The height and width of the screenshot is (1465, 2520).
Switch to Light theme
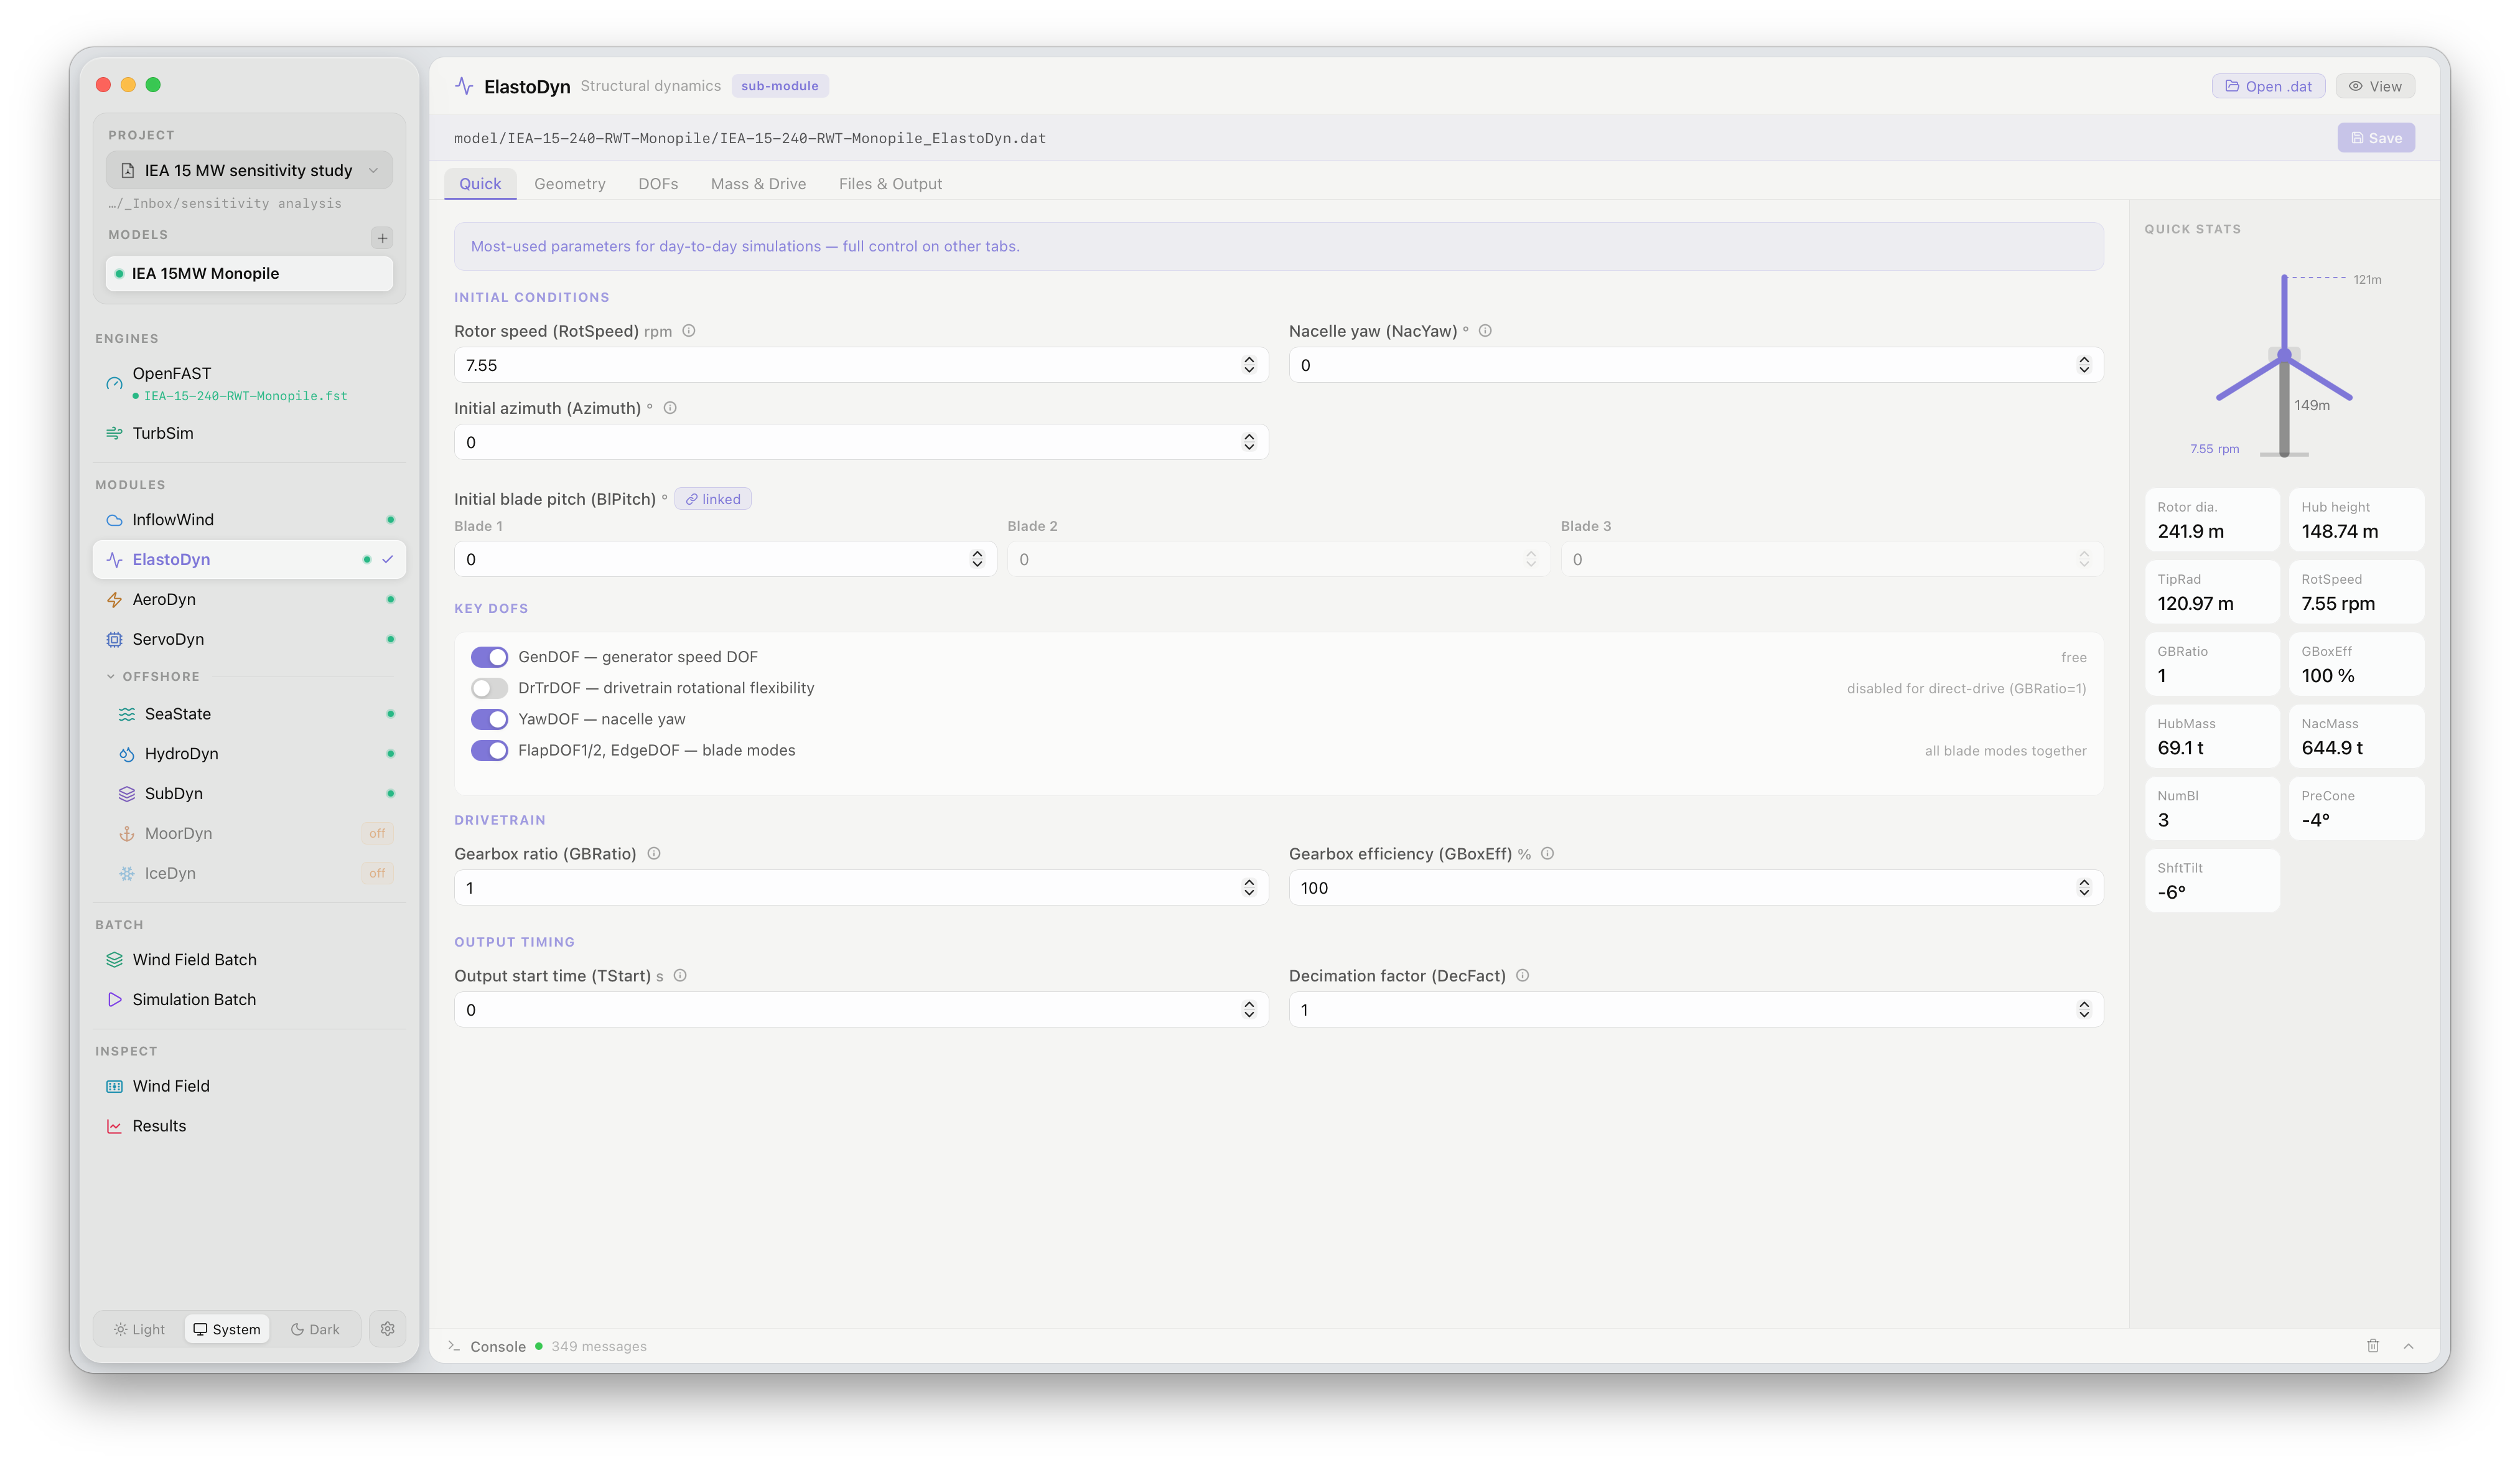[x=139, y=1329]
